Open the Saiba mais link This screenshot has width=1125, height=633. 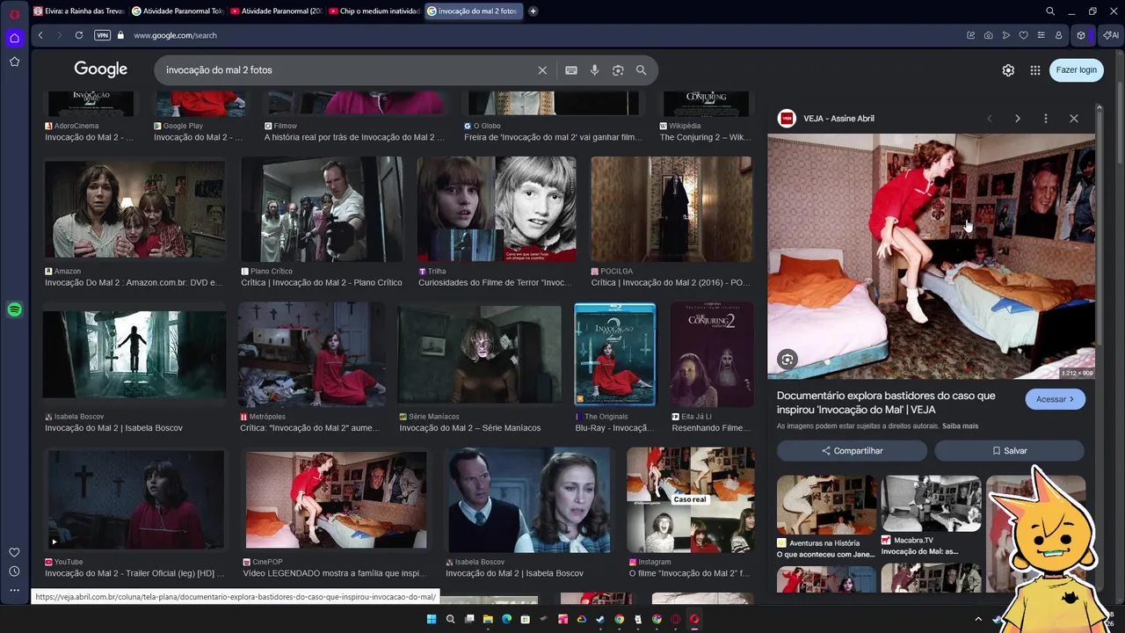960,426
